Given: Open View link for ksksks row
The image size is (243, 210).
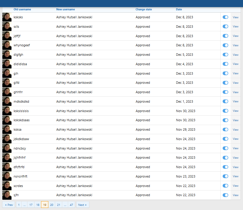Looking at the screenshot, I should (x=236, y=17).
